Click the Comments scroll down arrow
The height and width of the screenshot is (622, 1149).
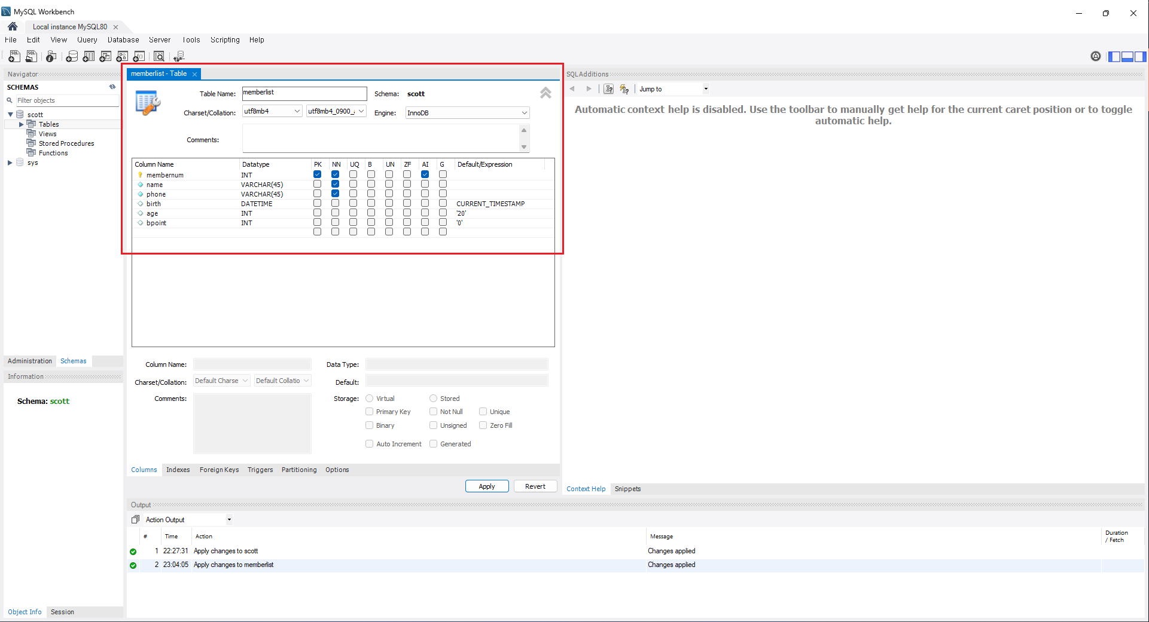[524, 147]
